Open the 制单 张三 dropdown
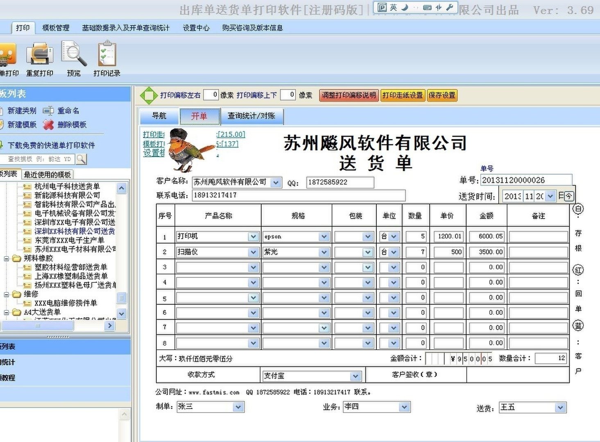Image resolution: width=600 pixels, height=442 pixels. coord(238,407)
